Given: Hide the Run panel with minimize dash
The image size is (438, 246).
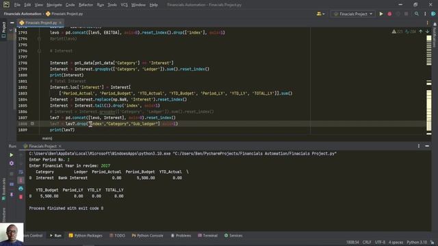Looking at the screenshot, I should click(x=427, y=146).
